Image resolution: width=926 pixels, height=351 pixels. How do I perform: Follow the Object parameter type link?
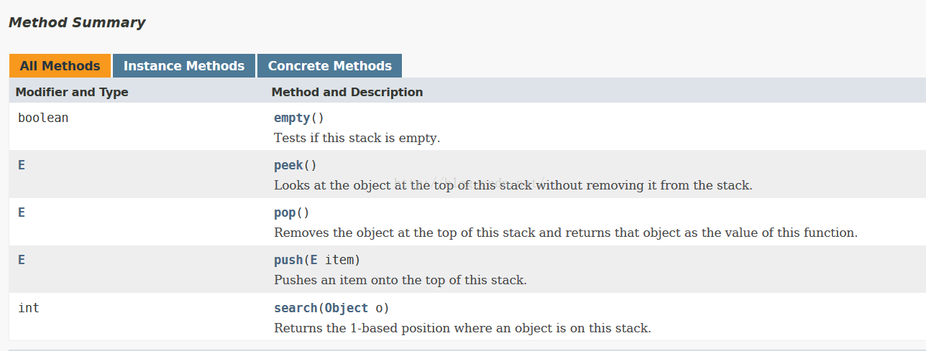(x=347, y=308)
